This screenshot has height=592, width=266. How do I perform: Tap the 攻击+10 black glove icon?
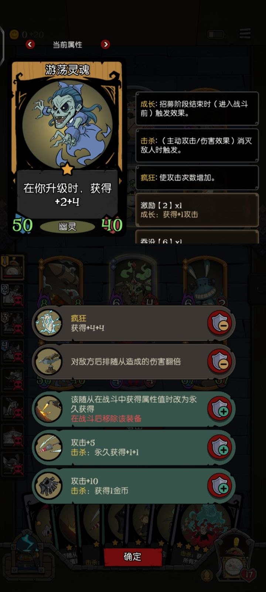pos(48,486)
